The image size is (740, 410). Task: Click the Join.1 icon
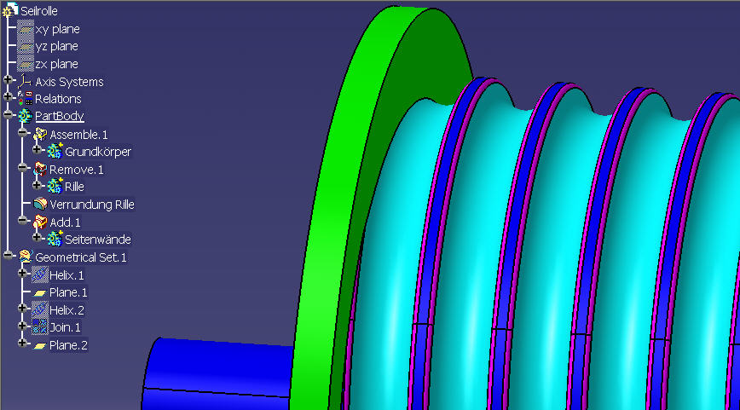click(x=40, y=327)
